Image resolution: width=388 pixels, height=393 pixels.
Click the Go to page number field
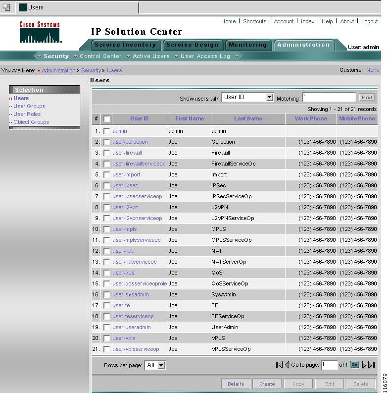coord(329,365)
